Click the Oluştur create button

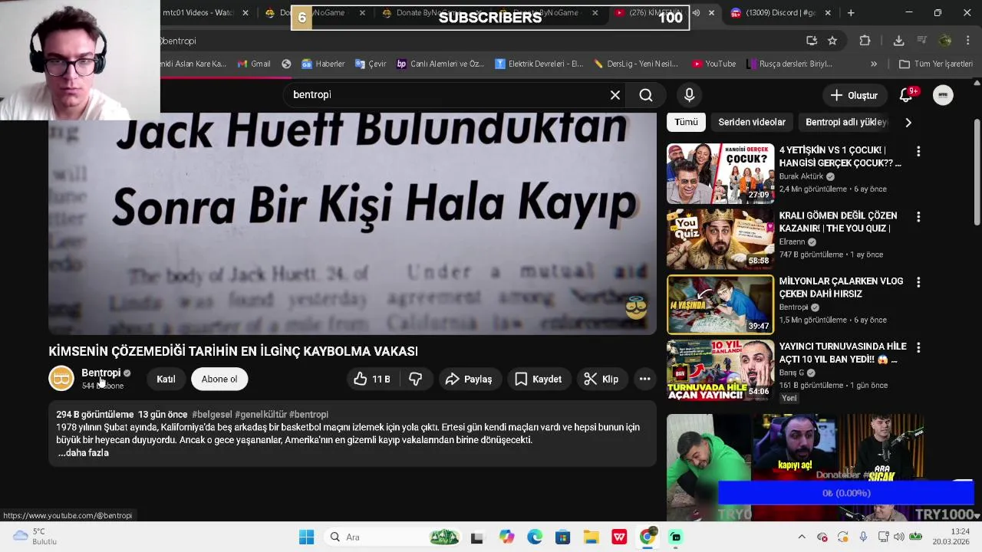coord(854,95)
